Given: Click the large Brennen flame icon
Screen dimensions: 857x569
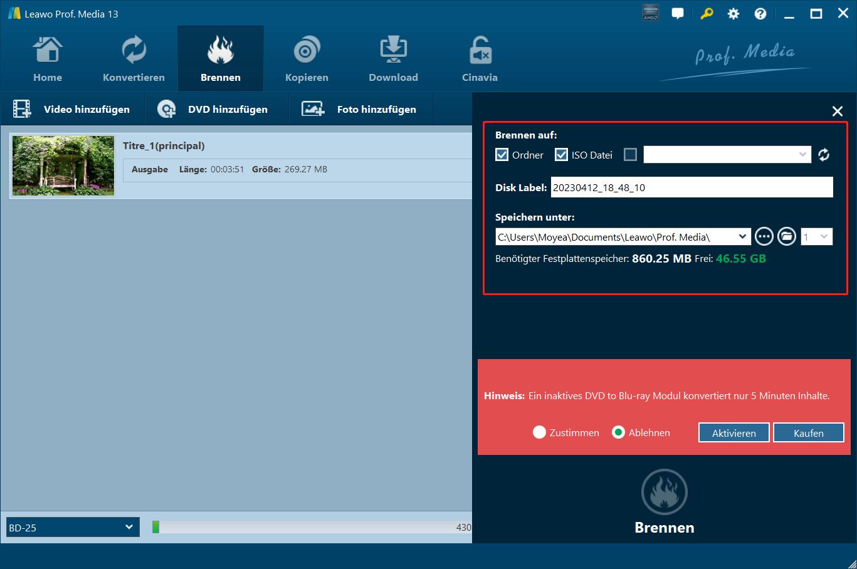Looking at the screenshot, I should click(x=664, y=493).
